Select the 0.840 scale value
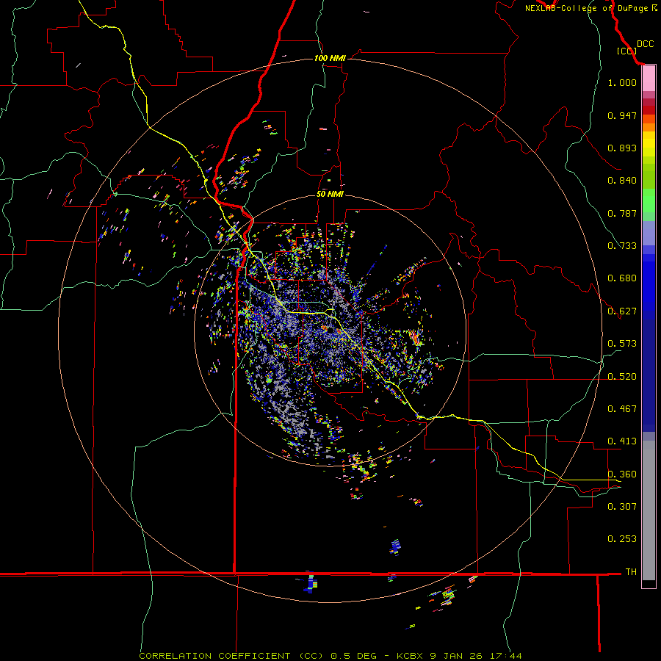 622,181
